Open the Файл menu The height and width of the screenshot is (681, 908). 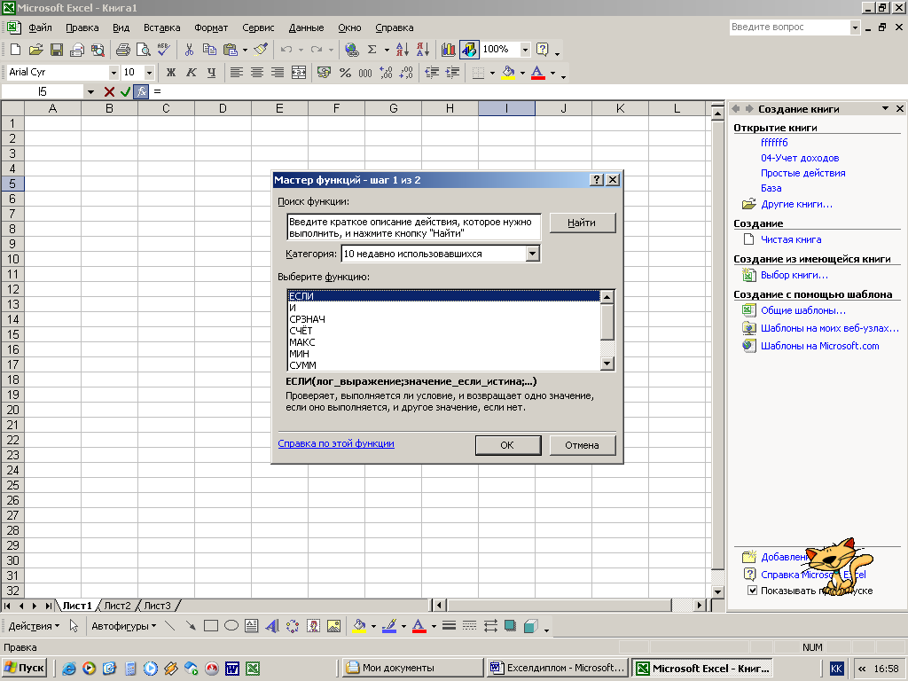[x=40, y=27]
